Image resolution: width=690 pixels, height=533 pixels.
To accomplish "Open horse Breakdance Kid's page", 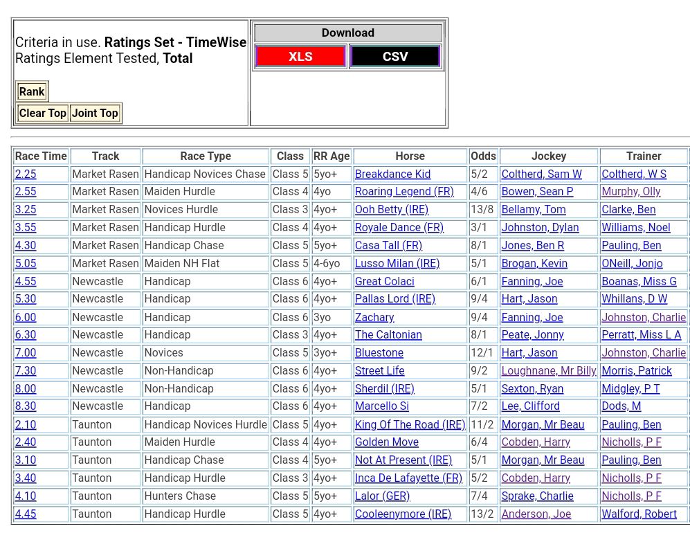I will pyautogui.click(x=392, y=174).
